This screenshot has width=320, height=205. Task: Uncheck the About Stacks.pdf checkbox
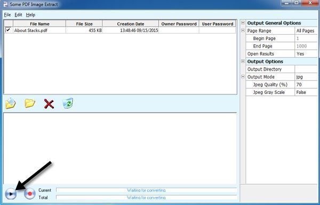[x=8, y=30]
